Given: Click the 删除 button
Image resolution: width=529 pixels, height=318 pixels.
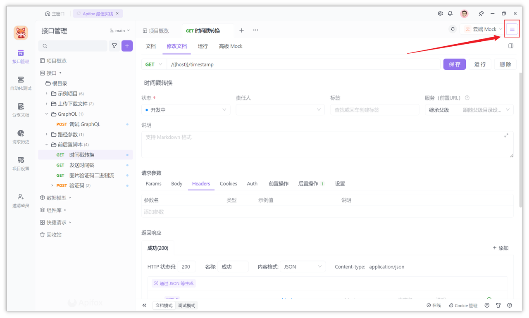Looking at the screenshot, I should click(x=505, y=64).
